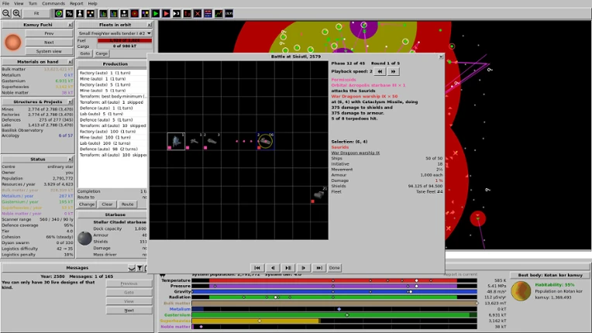This screenshot has height=333, width=592.
Task: Click the green play arrow toolbar icon
Action: click(156, 14)
